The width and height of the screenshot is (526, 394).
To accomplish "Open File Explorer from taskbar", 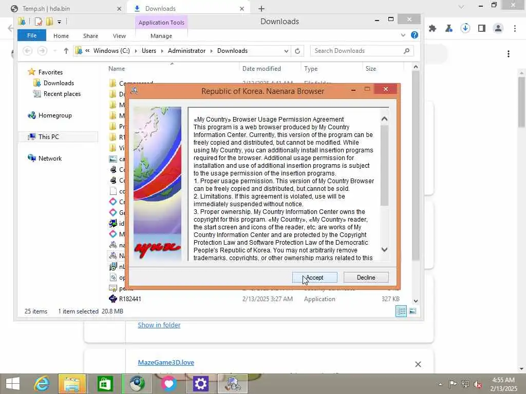I will [x=72, y=384].
